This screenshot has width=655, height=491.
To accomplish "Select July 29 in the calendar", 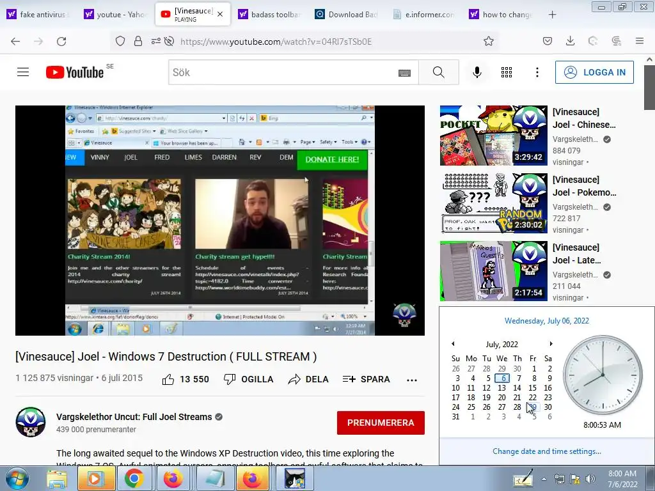I will click(533, 407).
